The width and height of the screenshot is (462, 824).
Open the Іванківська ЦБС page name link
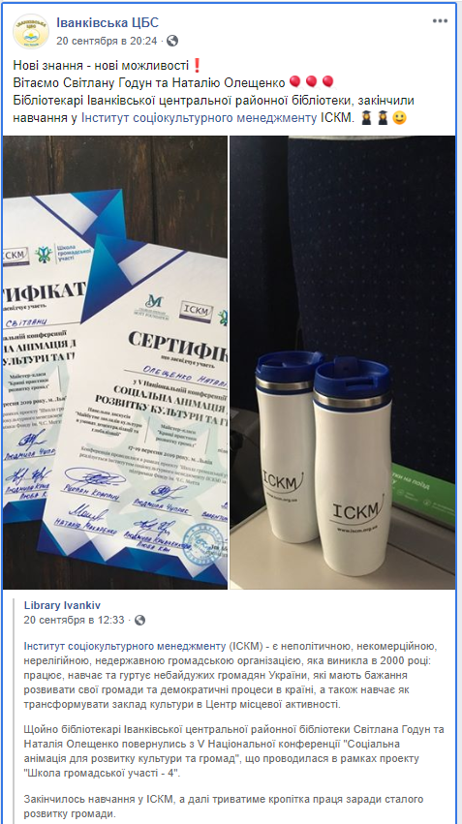coord(108,23)
